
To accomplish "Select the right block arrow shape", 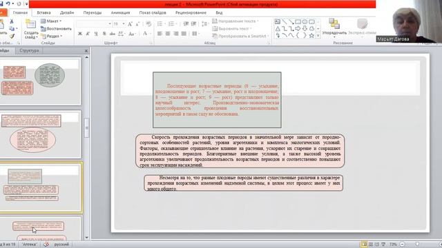I will [x=298, y=29].
